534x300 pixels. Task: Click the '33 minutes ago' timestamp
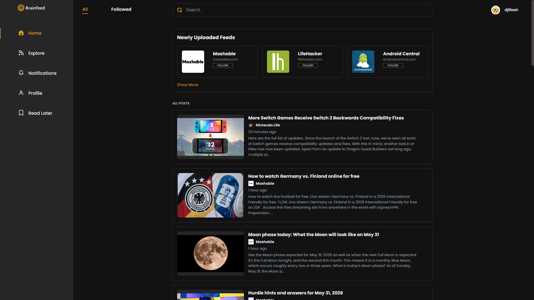pyautogui.click(x=262, y=132)
